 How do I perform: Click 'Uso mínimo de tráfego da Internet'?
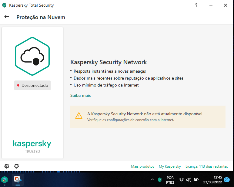106,85
